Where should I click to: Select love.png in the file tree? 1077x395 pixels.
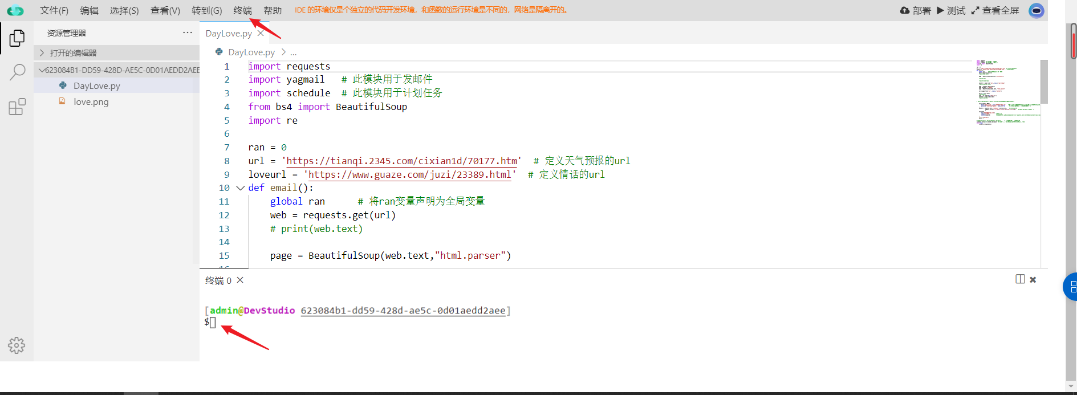pyautogui.click(x=117, y=101)
